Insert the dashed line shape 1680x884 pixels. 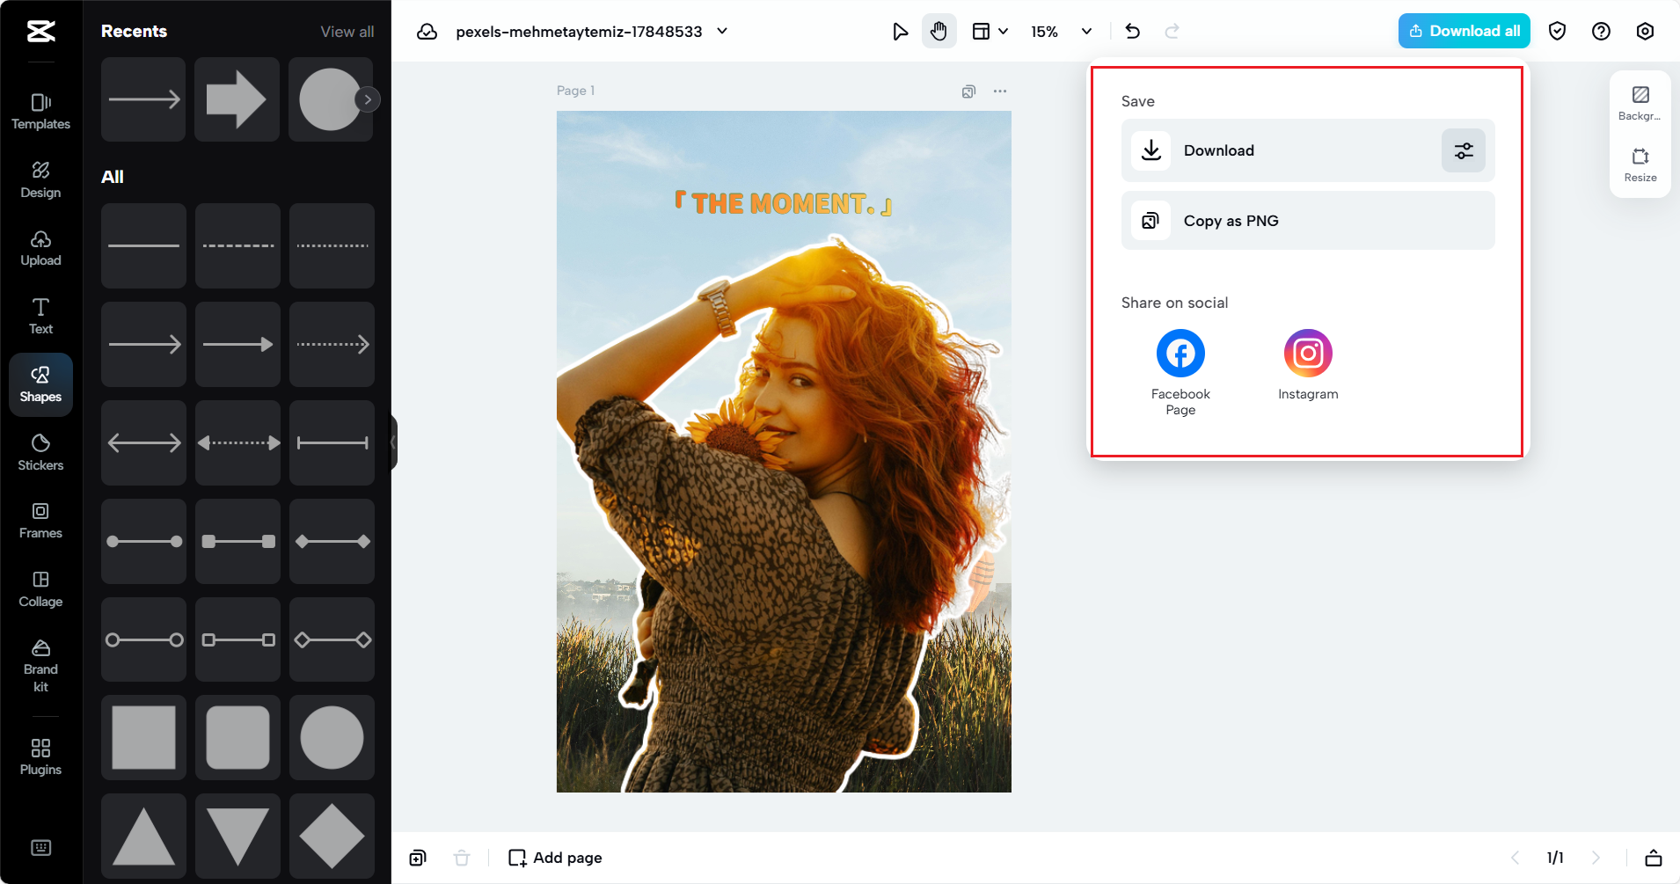(x=237, y=246)
